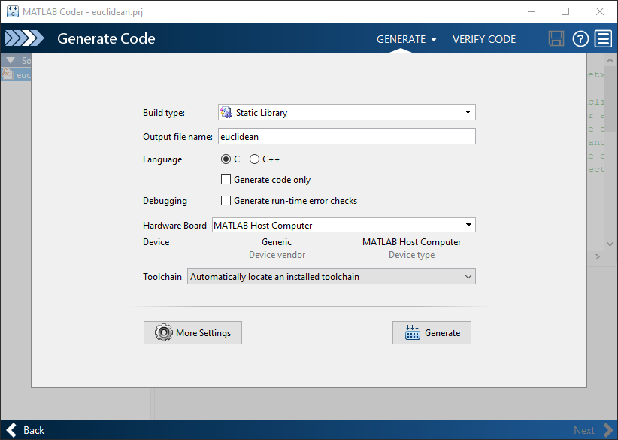Click the gear icon on More Settings button
This screenshot has height=440, width=618.
click(164, 332)
